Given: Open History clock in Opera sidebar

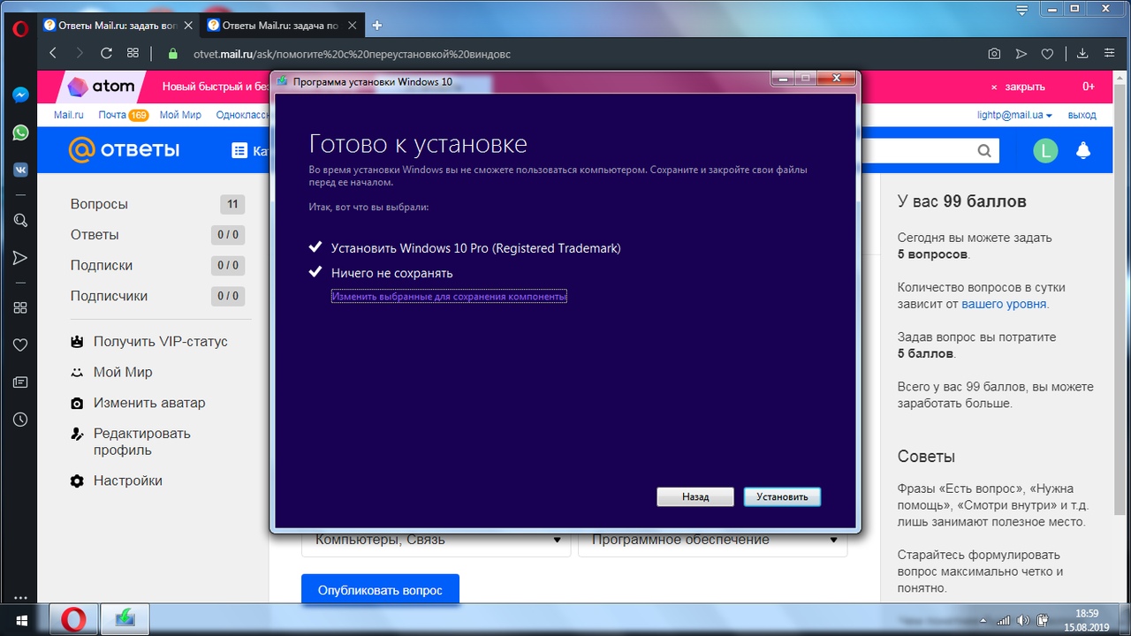Looking at the screenshot, I should coord(19,420).
